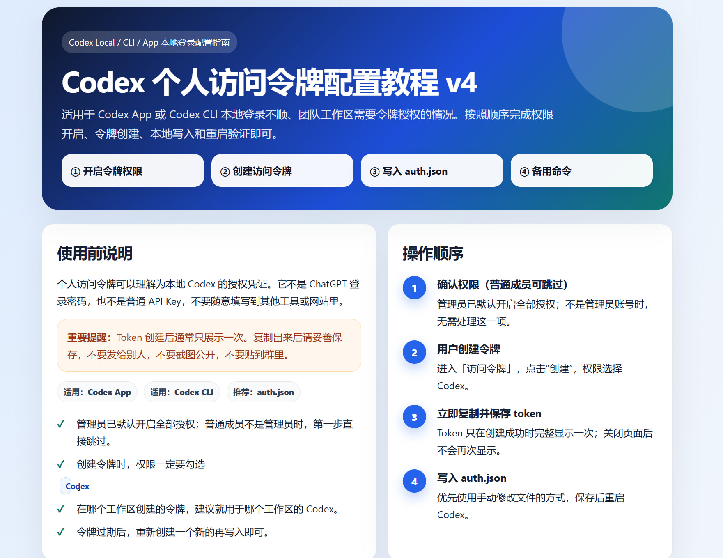Screen dimensions: 723x558
Task: Click the 操作顺序 heading
Action: (433, 253)
